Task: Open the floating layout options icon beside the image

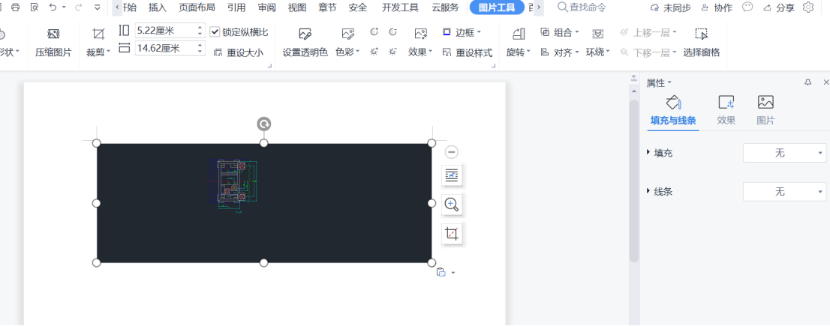Action: point(452,175)
